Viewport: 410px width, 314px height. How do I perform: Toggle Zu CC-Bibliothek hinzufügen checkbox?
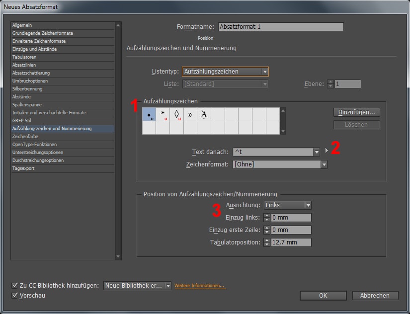point(14,286)
